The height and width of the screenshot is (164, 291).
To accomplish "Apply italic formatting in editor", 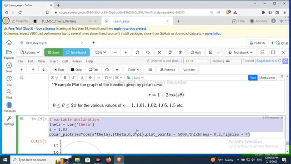I will [x=73, y=77].
